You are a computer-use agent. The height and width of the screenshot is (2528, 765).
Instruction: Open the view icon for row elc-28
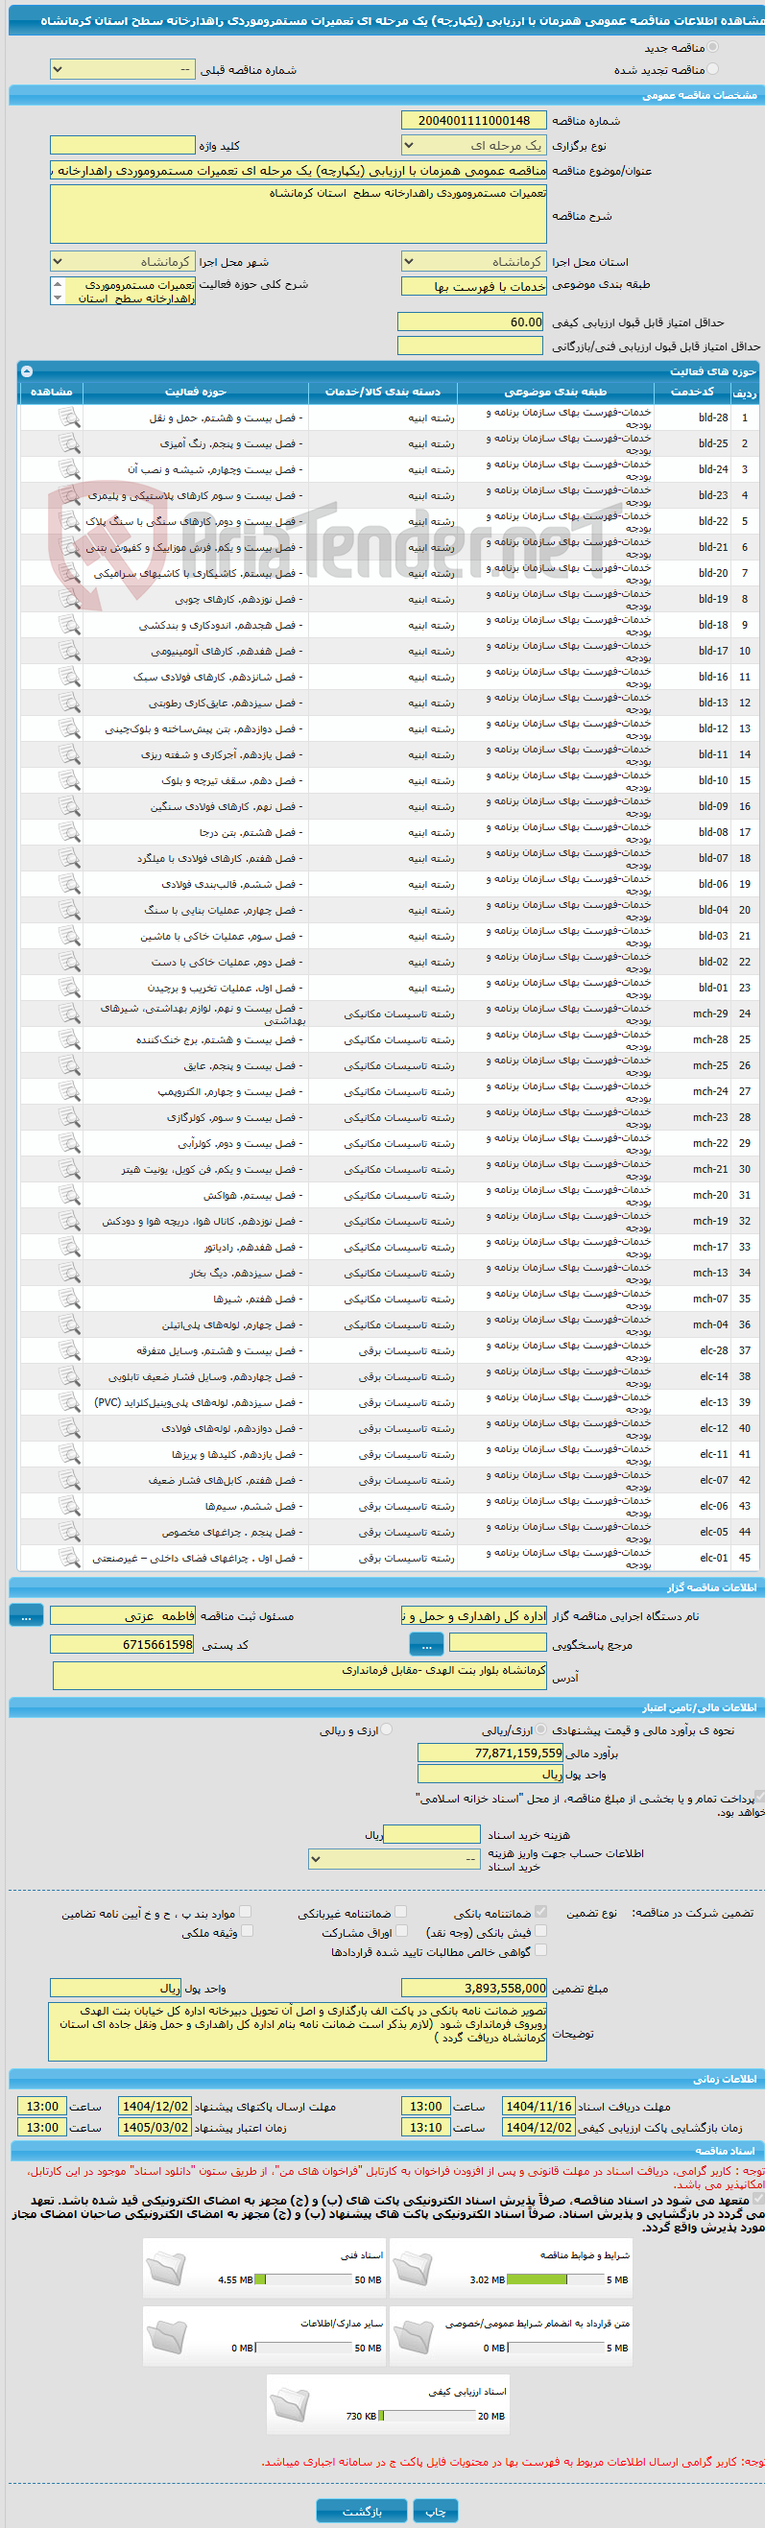coord(69,1350)
